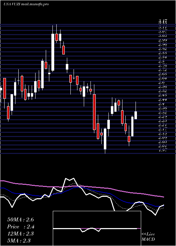Select the 1.97 price axis label
The width and height of the screenshot is (176, 246).
point(163,150)
